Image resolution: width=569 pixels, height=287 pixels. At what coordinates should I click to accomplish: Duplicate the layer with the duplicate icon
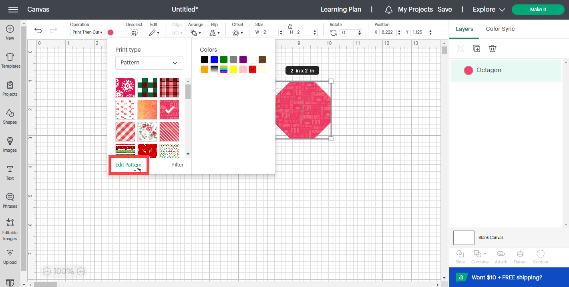click(x=476, y=48)
